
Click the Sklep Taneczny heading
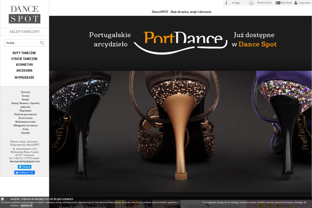point(24,31)
